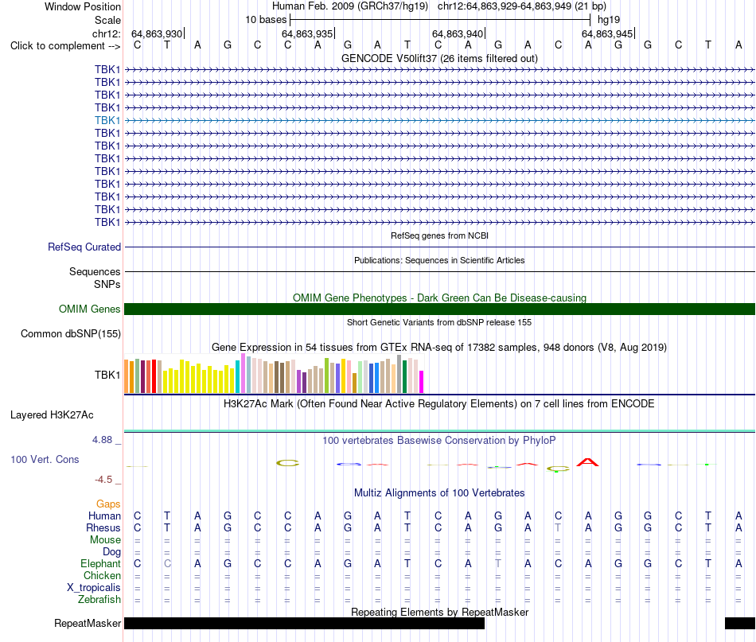756x642 pixels.
Task: Click the magenta last bar in GTEx chart
Action: [422, 382]
